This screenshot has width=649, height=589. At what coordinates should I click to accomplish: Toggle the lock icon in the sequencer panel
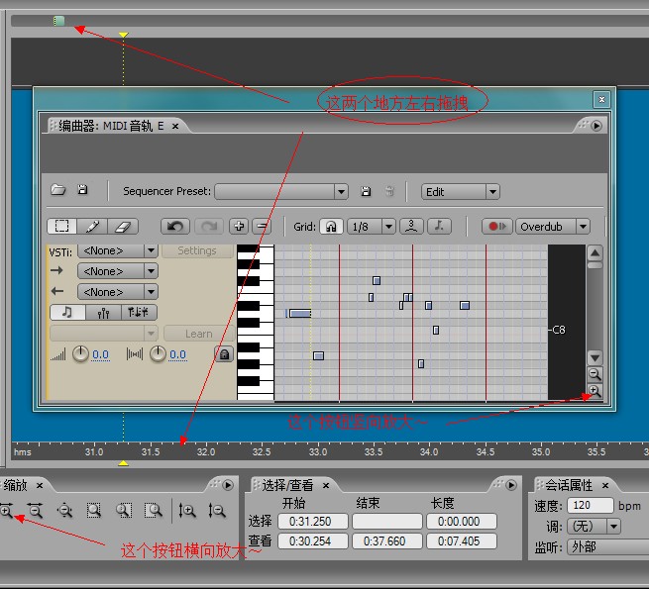[x=224, y=354]
